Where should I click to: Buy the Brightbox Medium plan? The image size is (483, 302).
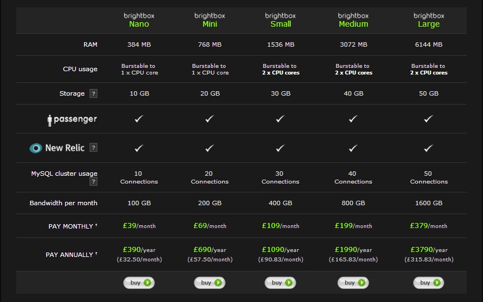coord(353,283)
